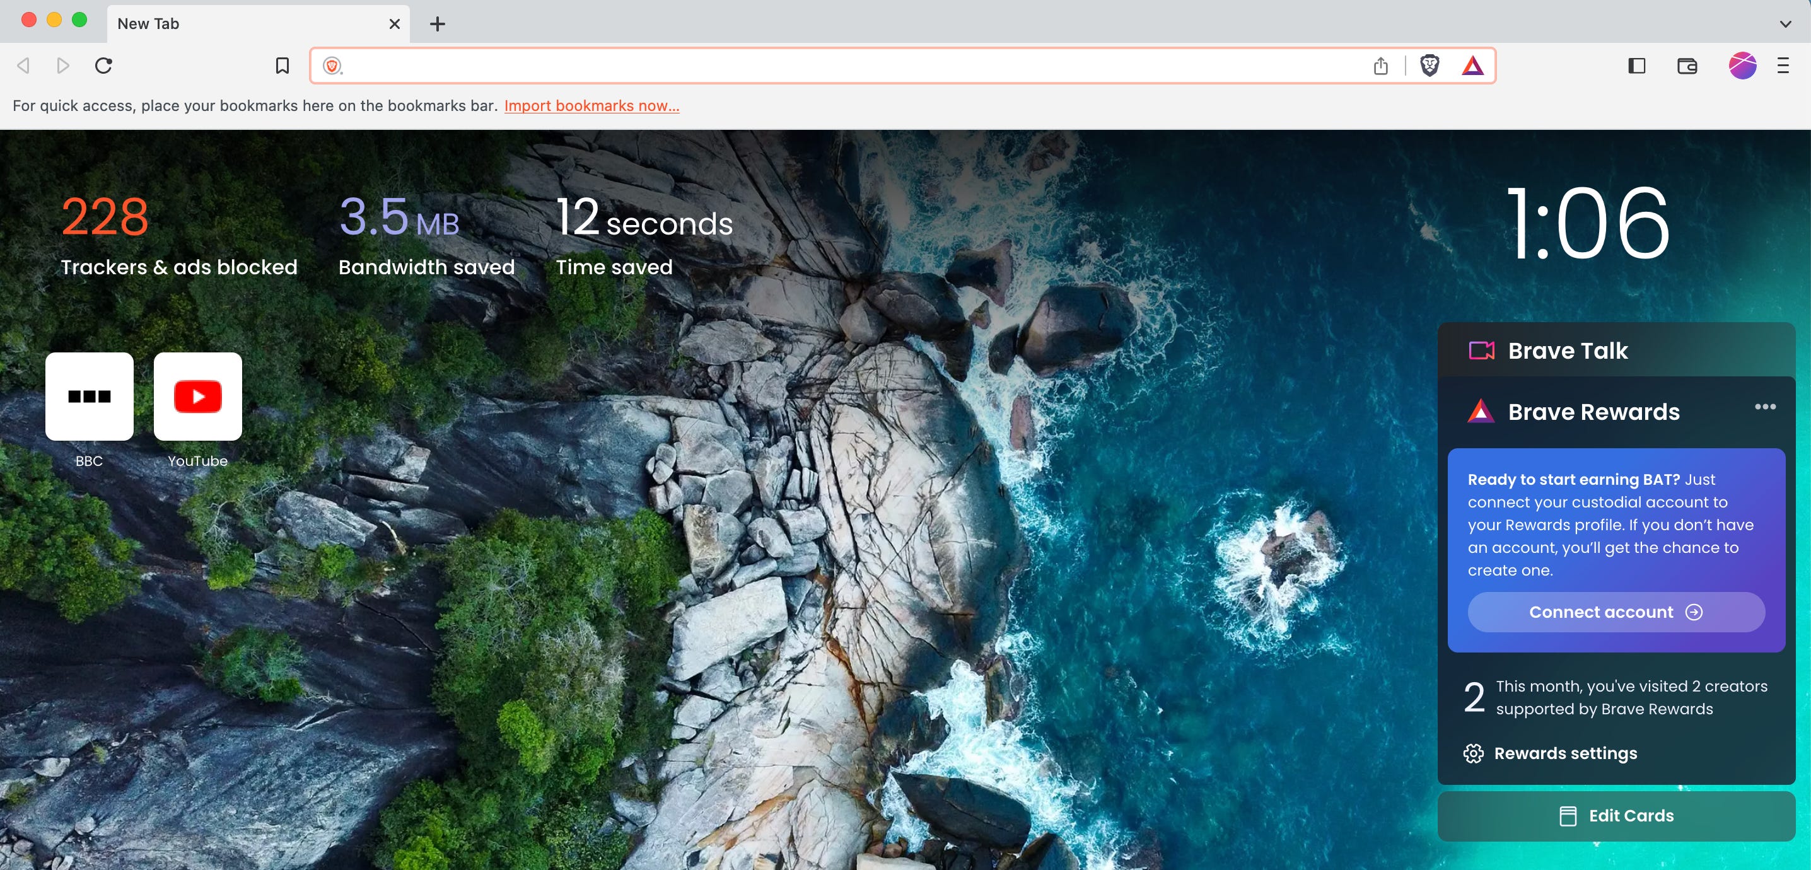Open the Brave Wallet icon

coord(1687,66)
